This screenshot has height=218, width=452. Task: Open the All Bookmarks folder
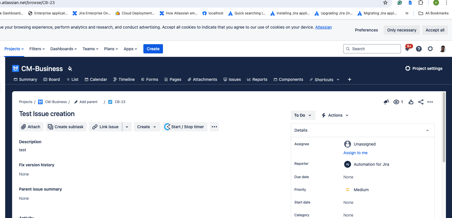pos(434,13)
